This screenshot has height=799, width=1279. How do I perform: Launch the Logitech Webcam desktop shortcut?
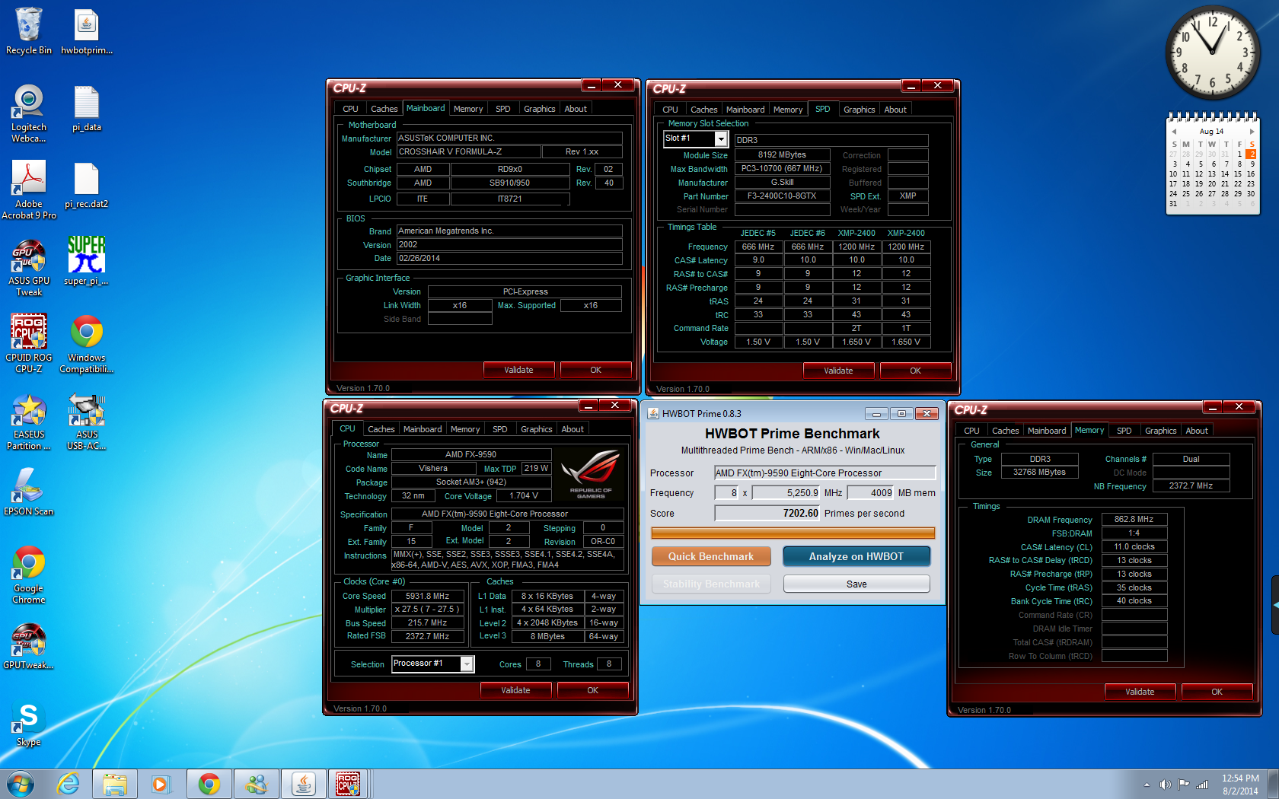[29, 114]
